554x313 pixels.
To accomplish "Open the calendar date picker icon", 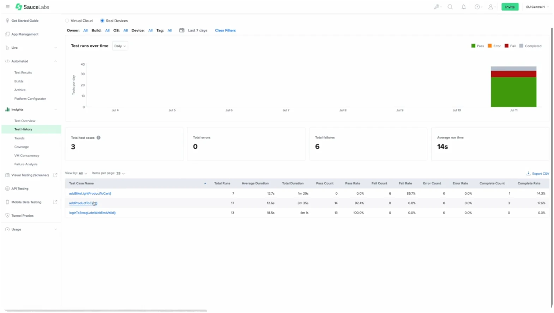I will pos(182,30).
